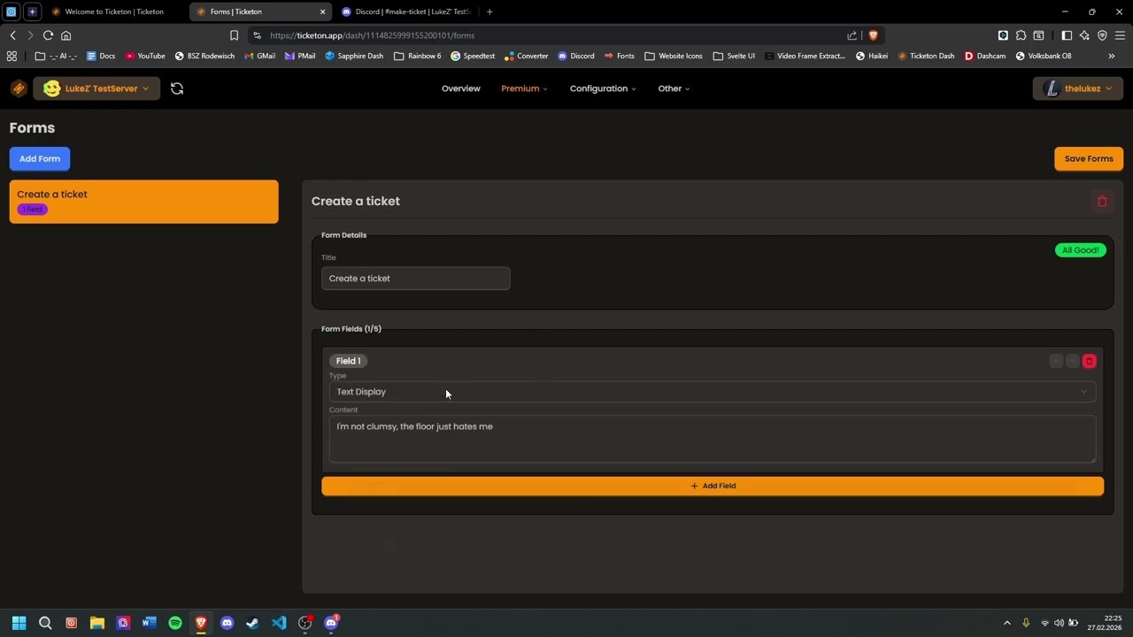Move Field 1 up with the arrow icon
Viewport: 1133px width, 637px height.
pyautogui.click(x=1056, y=361)
